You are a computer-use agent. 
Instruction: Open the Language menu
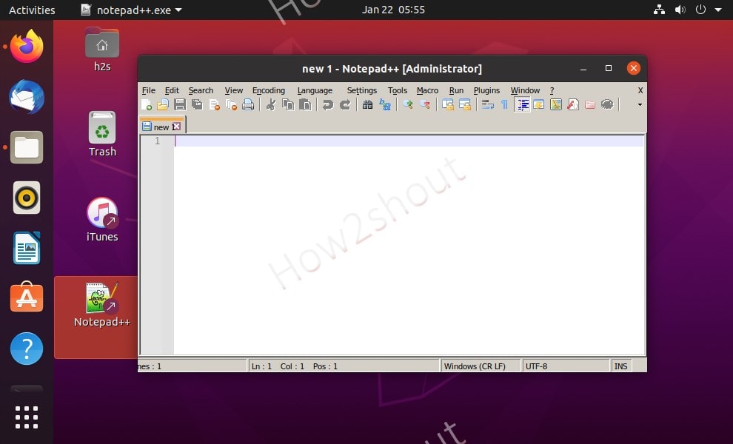coord(315,90)
